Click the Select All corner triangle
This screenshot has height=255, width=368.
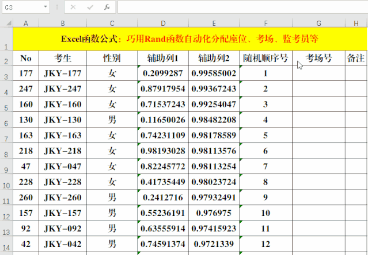pos(6,23)
